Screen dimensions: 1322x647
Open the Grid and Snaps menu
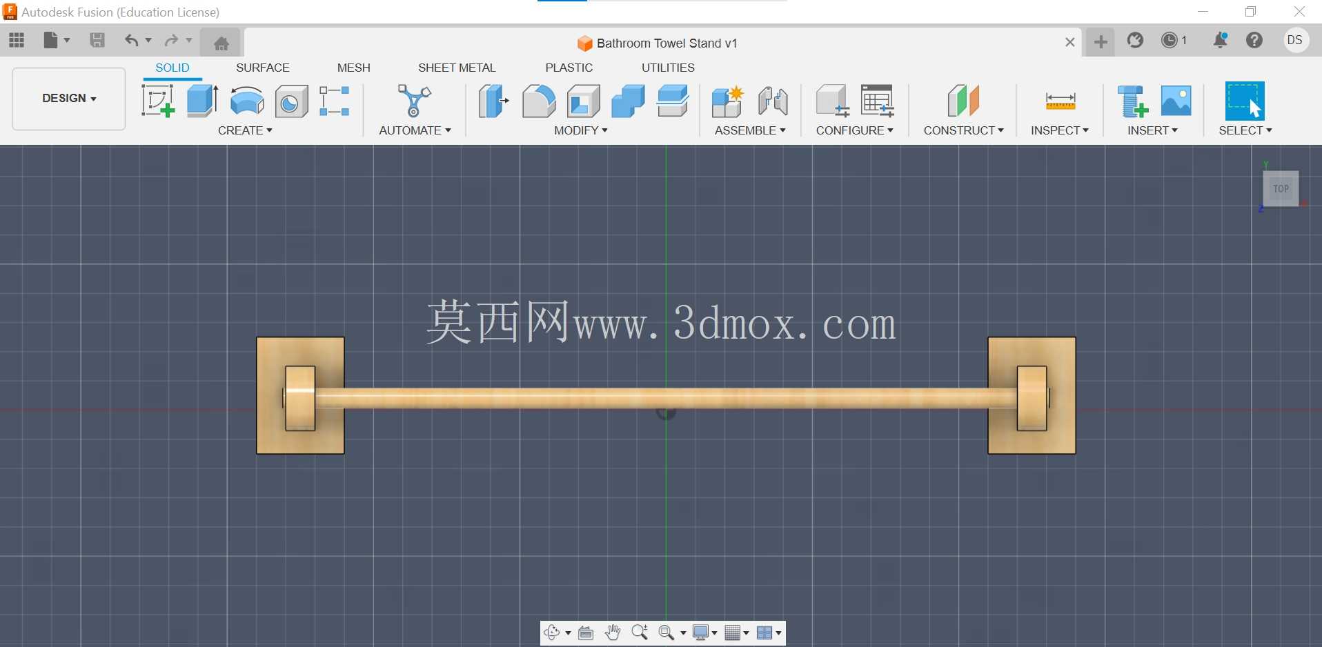point(736,633)
